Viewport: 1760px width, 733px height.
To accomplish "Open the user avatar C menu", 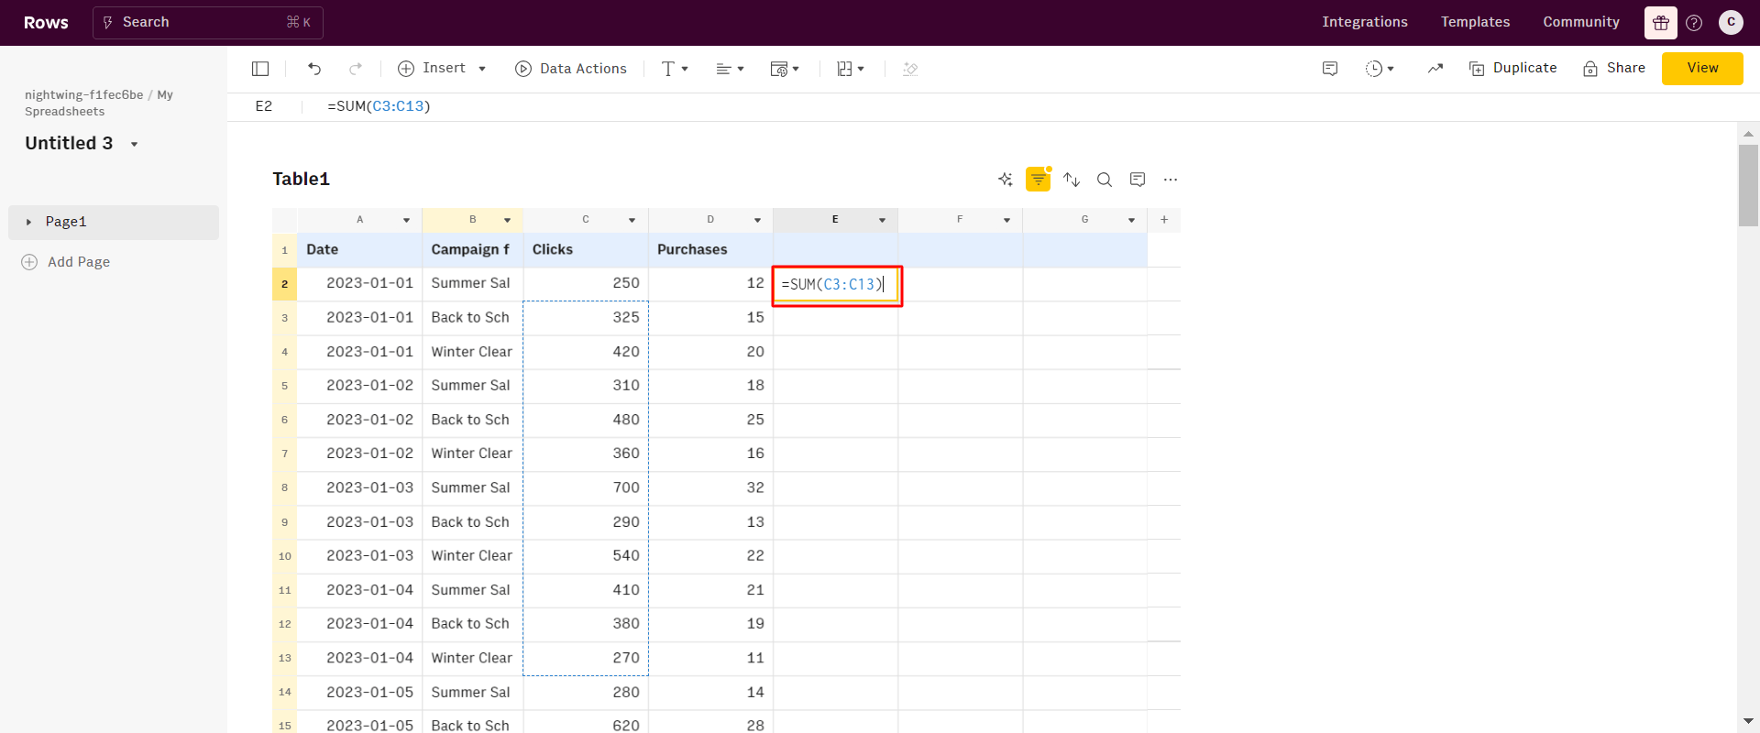I will tap(1731, 23).
